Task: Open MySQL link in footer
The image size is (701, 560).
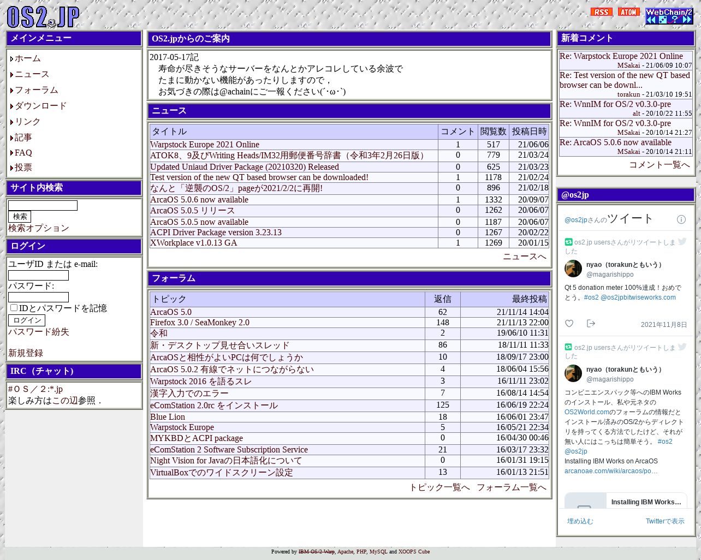Action: point(378,552)
